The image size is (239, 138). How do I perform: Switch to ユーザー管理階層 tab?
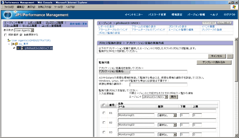coord(51,26)
